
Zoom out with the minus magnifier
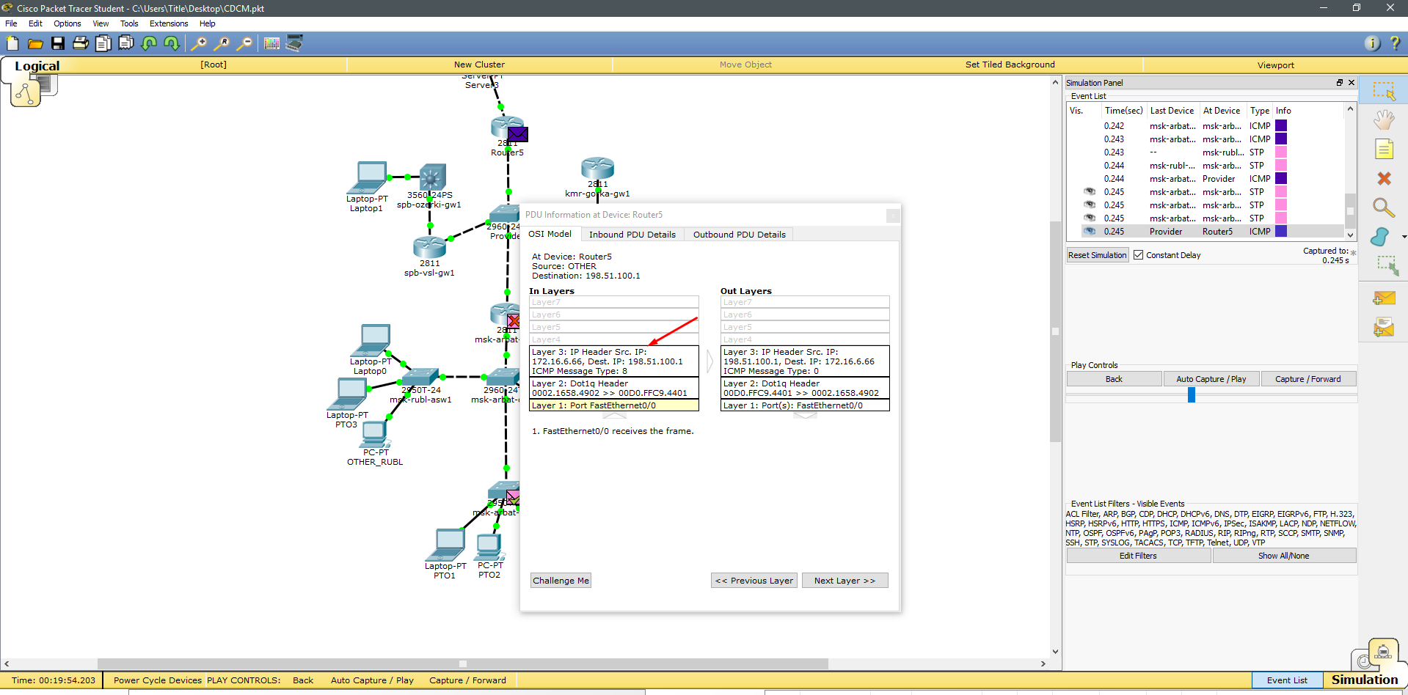pos(244,43)
